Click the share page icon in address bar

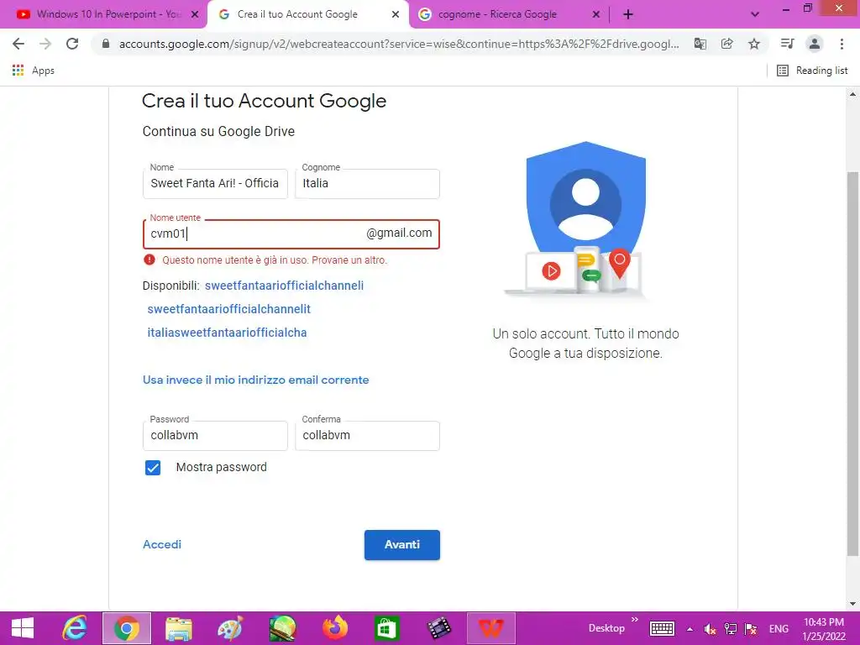click(727, 44)
